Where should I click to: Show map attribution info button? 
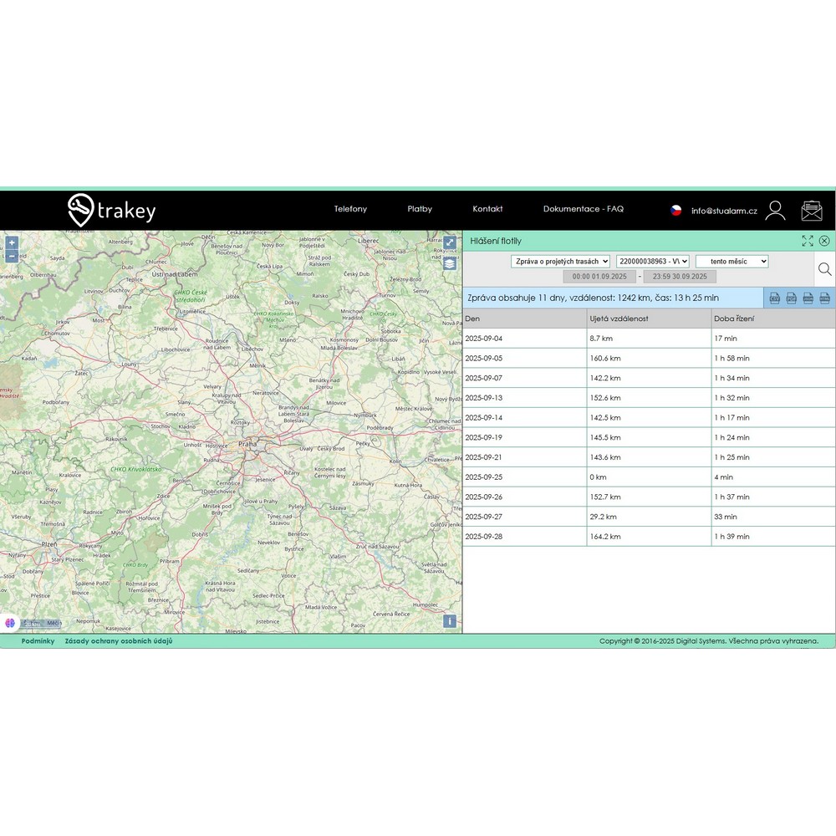450,621
